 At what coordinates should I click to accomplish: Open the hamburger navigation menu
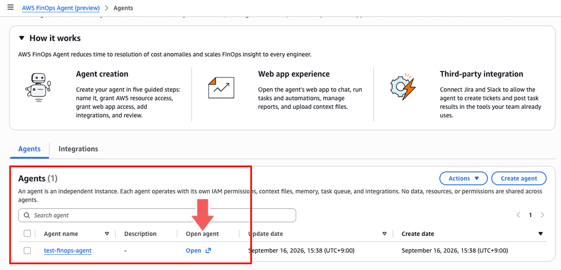tap(11, 7)
